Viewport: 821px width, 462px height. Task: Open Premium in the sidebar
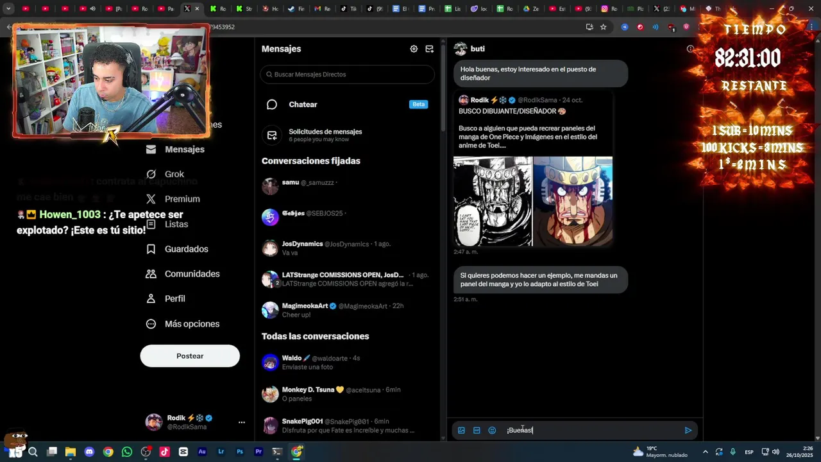pyautogui.click(x=173, y=199)
